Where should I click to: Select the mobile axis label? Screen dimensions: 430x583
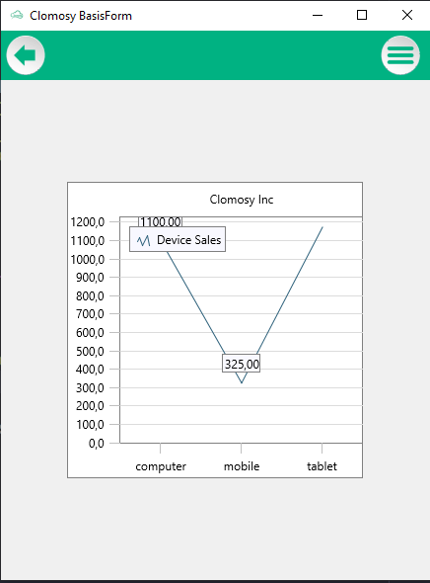(x=242, y=466)
